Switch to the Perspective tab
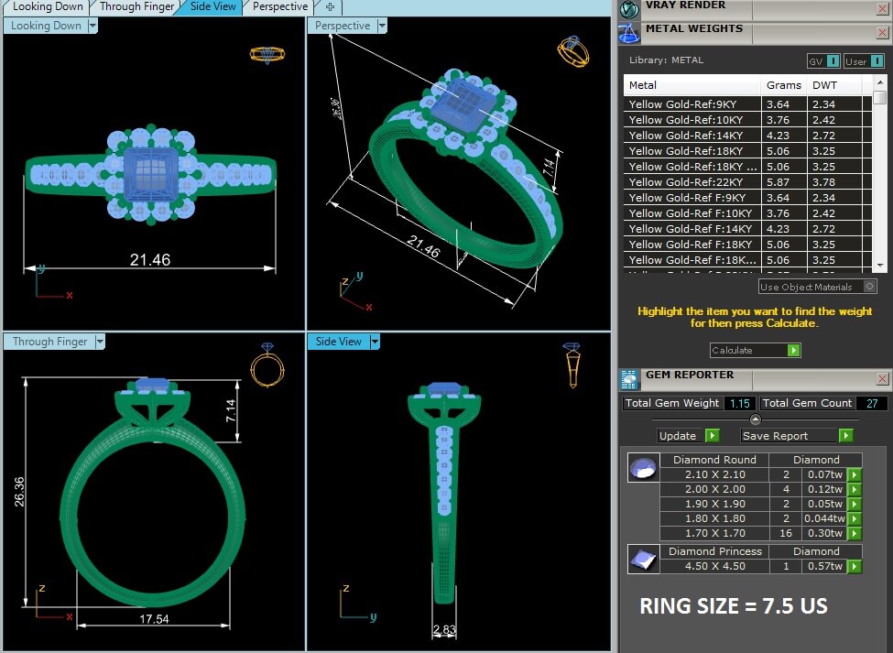 279,7
